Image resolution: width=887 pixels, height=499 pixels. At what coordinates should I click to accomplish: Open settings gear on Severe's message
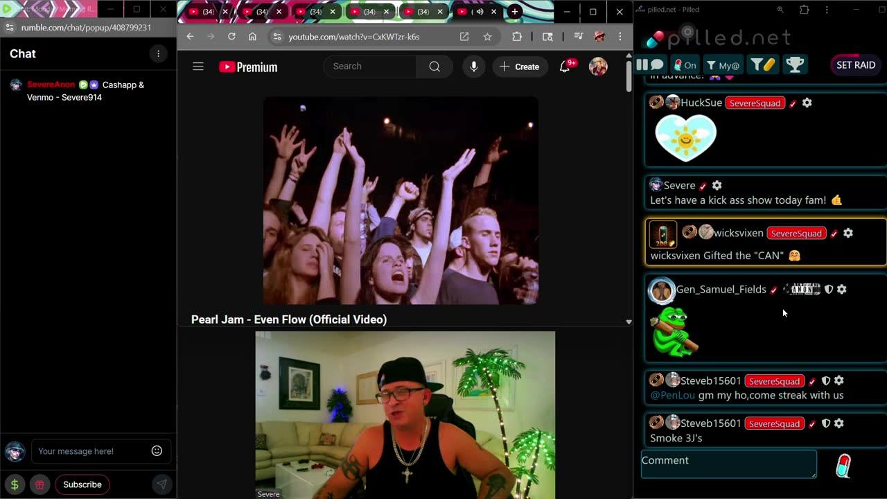717,186
